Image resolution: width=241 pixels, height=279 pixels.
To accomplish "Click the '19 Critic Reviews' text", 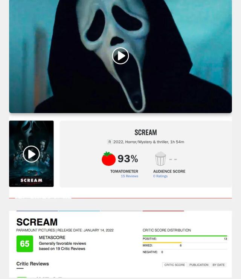I will click(70, 249).
